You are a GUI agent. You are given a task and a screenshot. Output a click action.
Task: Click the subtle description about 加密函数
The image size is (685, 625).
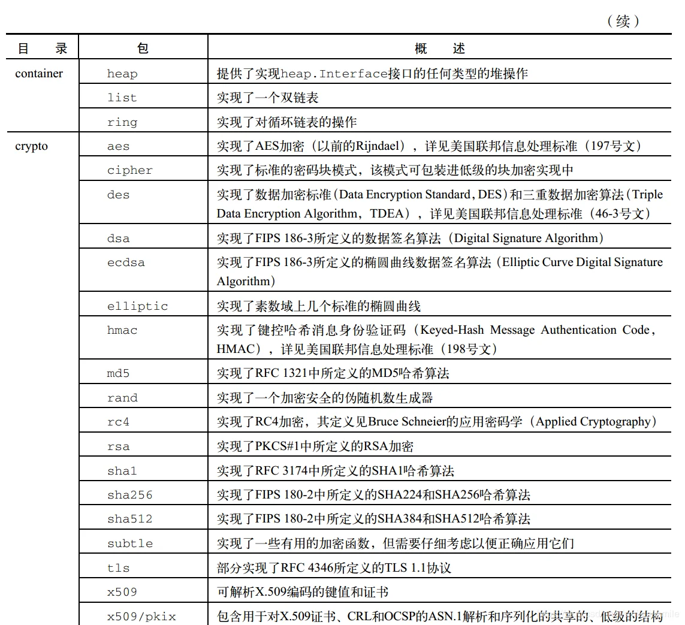pyautogui.click(x=396, y=544)
